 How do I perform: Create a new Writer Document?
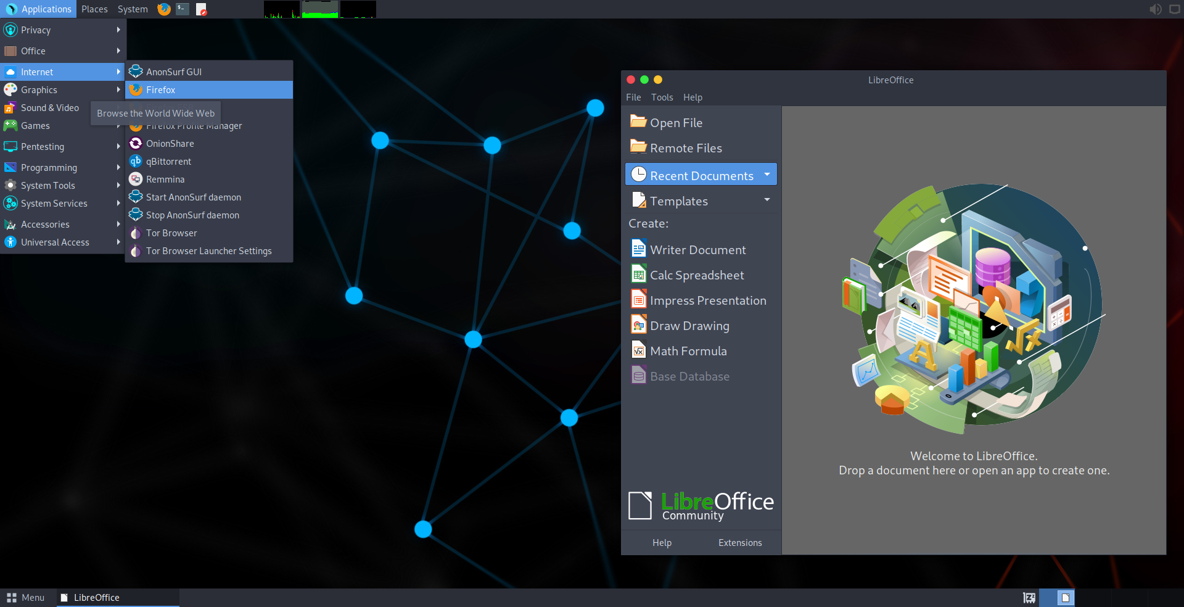click(x=697, y=249)
